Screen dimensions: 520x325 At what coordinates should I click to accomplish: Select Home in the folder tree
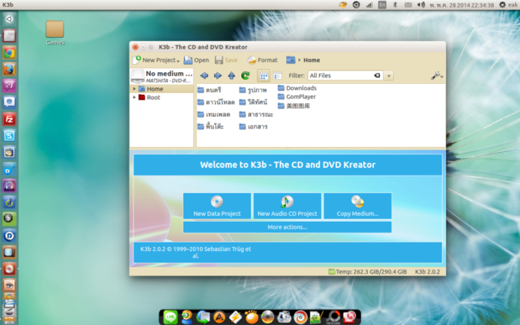pos(155,89)
